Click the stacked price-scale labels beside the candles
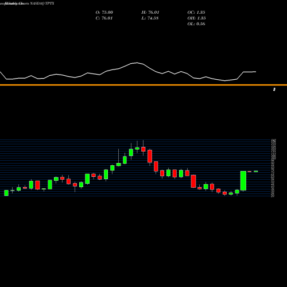The width and height of the screenshot is (287, 287). (x=274, y=168)
